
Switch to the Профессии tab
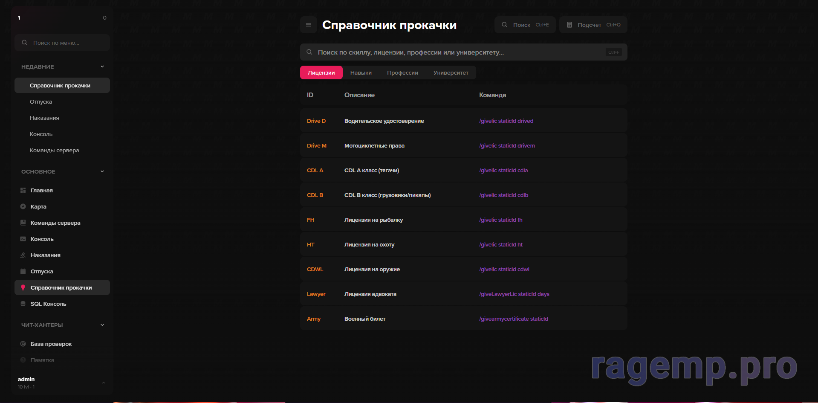click(402, 72)
